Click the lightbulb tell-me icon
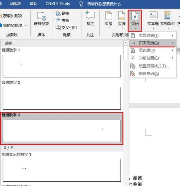The image size is (180, 186). pyautogui.click(x=81, y=4)
